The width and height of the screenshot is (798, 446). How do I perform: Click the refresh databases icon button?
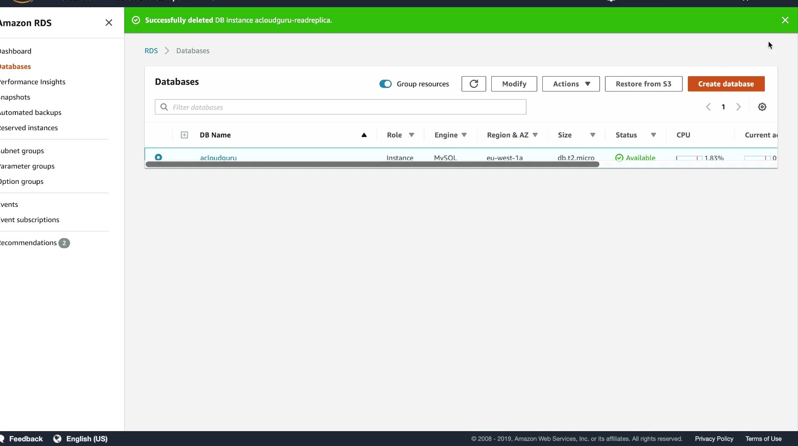tap(474, 84)
